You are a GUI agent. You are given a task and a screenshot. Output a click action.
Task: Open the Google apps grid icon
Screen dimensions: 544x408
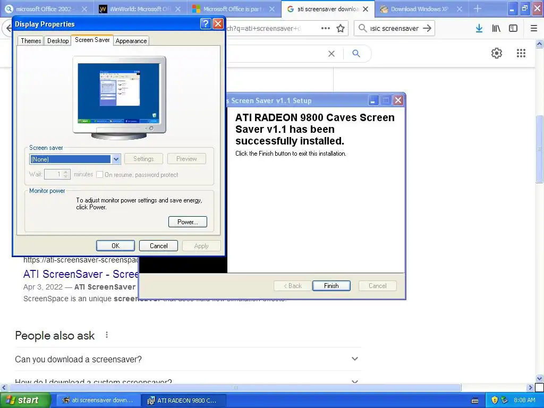click(521, 53)
